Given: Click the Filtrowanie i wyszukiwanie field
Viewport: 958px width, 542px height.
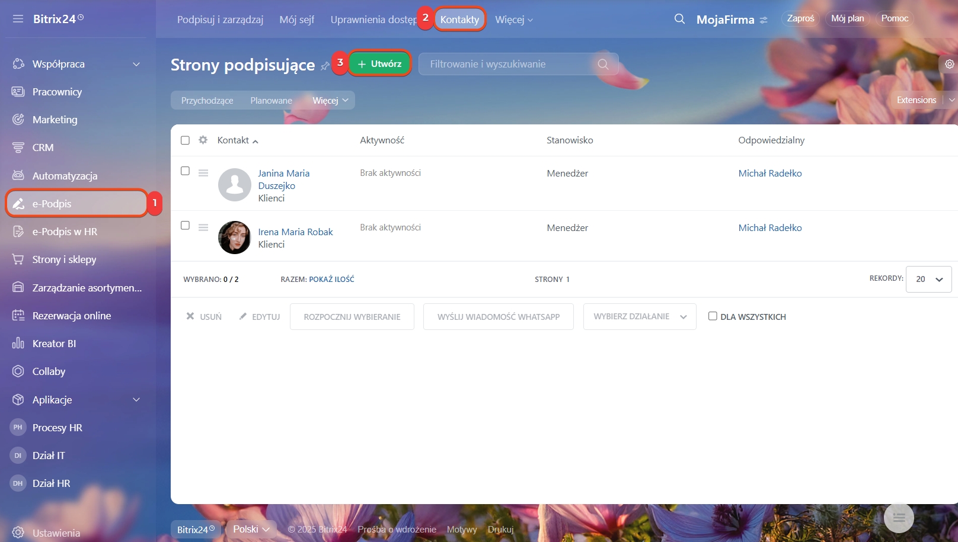Looking at the screenshot, I should pyautogui.click(x=510, y=64).
